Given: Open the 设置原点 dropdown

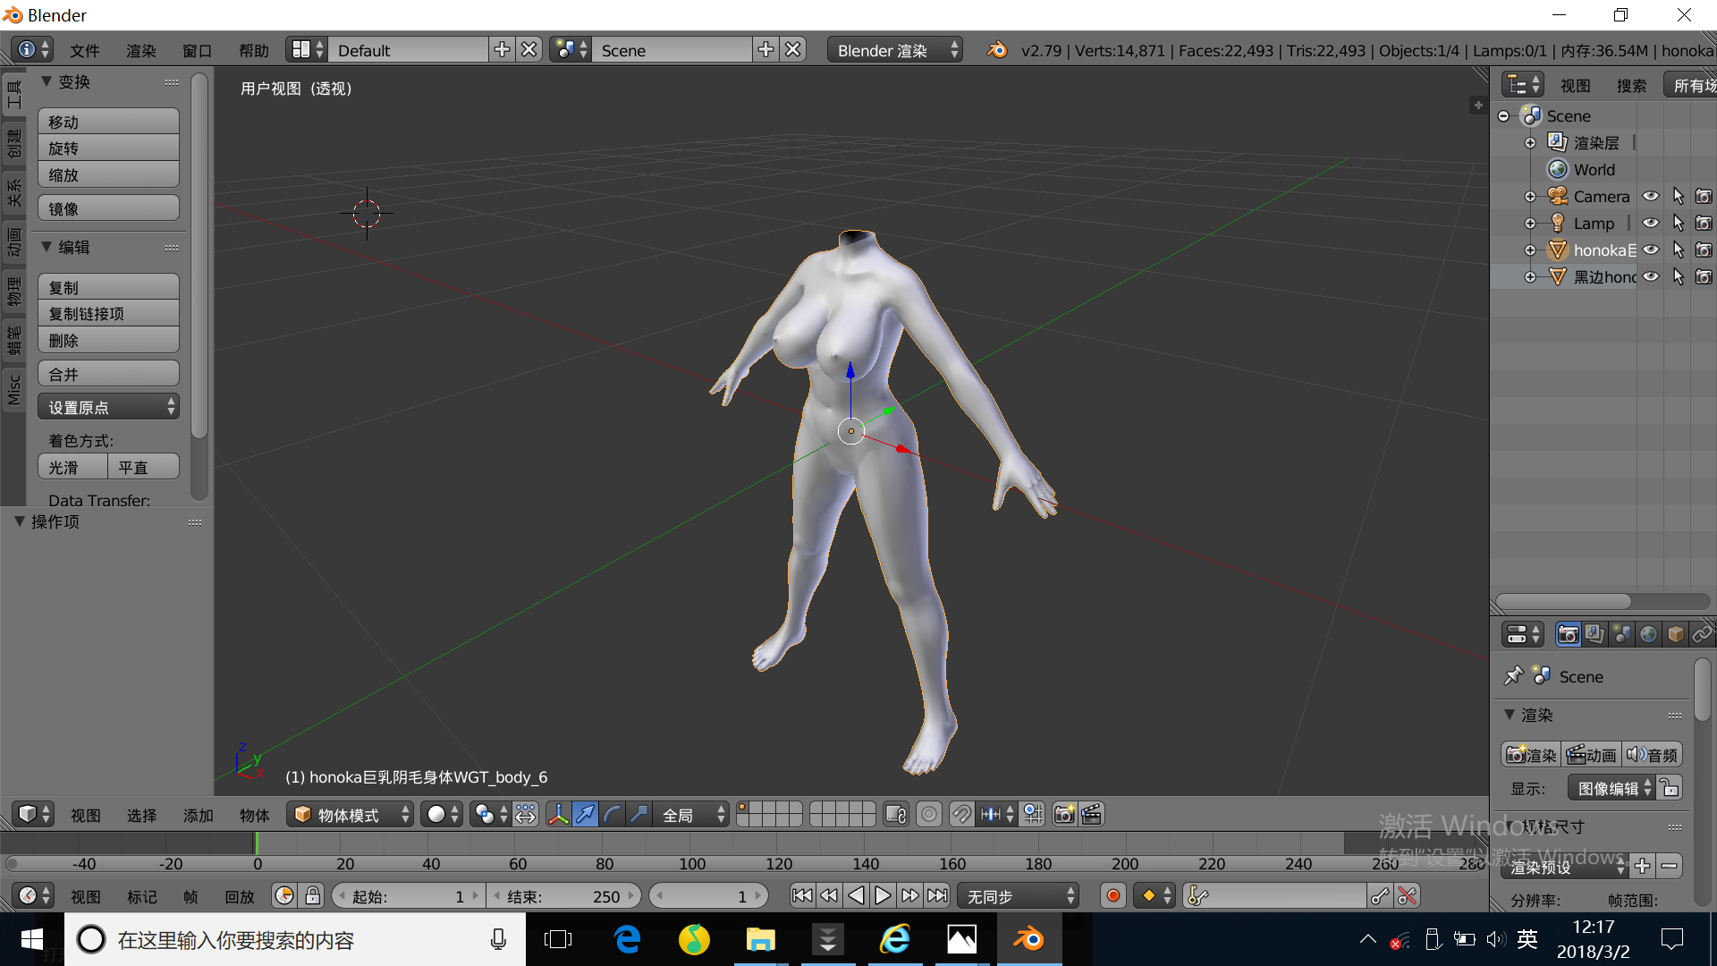Looking at the screenshot, I should (108, 407).
